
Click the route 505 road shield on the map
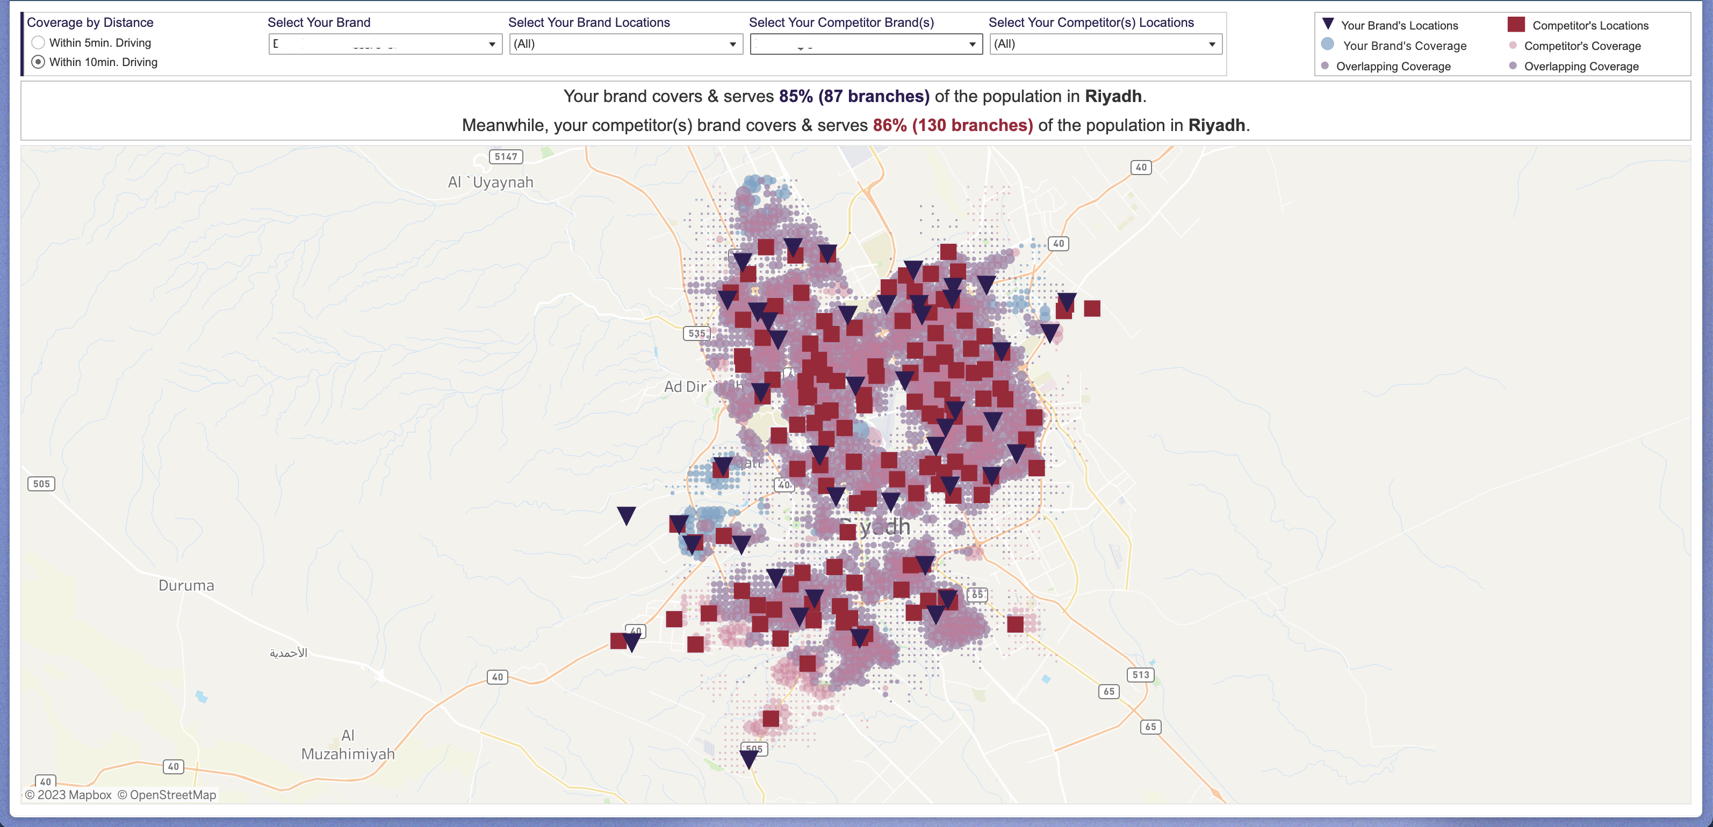point(41,483)
